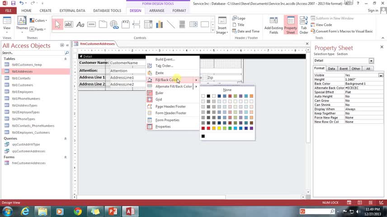Image resolution: width=387 pixels, height=217 pixels.
Task: Click Add Existing Fields
Action: (x=274, y=25)
